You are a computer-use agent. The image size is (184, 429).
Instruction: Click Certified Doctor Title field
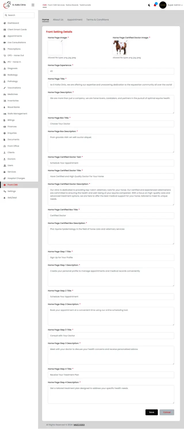click(111, 176)
